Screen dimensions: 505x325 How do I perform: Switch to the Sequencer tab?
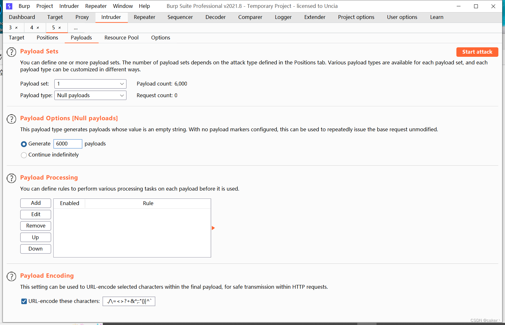coord(180,17)
